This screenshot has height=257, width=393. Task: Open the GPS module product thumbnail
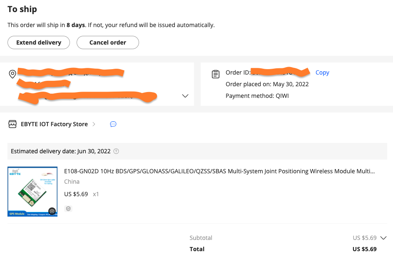pyautogui.click(x=32, y=191)
